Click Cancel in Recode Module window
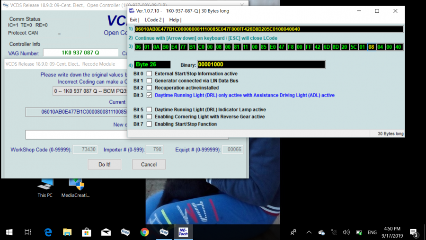The width and height of the screenshot is (426, 240). click(149, 164)
